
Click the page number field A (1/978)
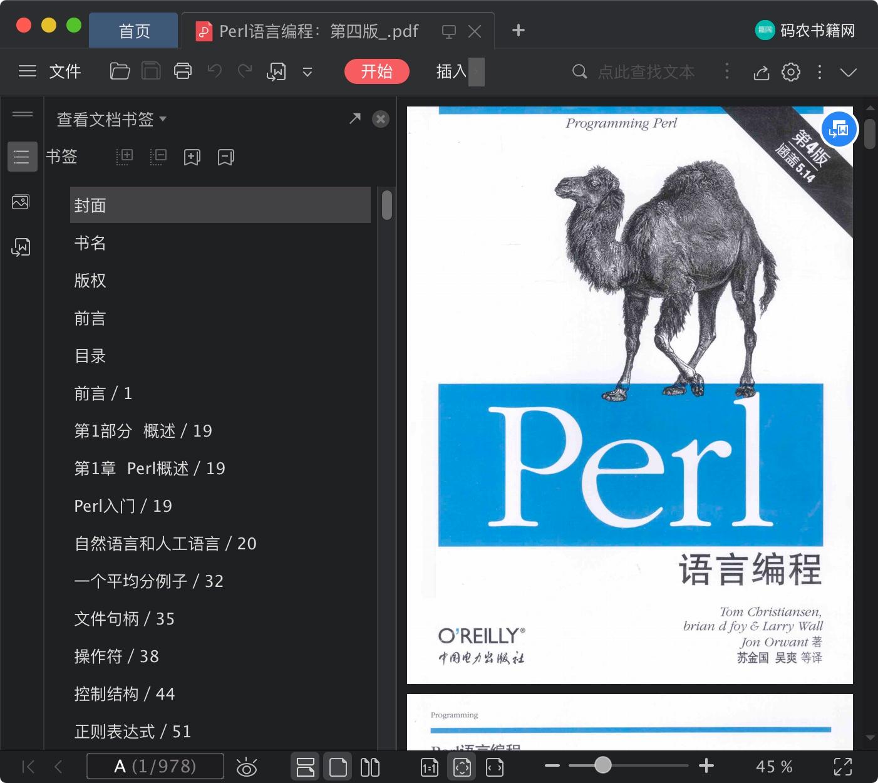pos(155,767)
